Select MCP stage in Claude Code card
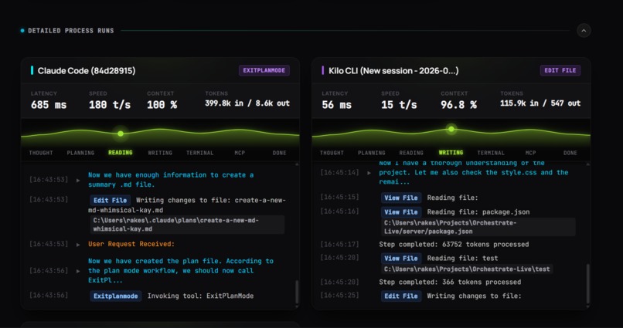 (240, 153)
